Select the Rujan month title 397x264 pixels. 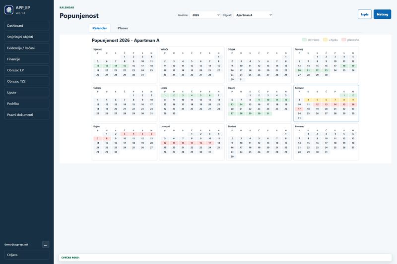coord(96,126)
